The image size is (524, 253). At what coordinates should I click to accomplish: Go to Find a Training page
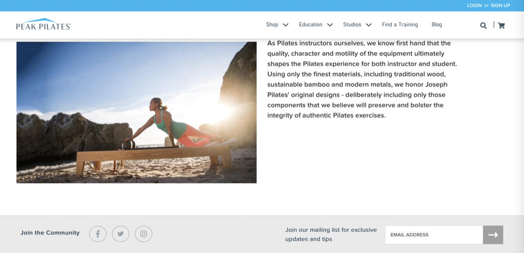click(400, 24)
